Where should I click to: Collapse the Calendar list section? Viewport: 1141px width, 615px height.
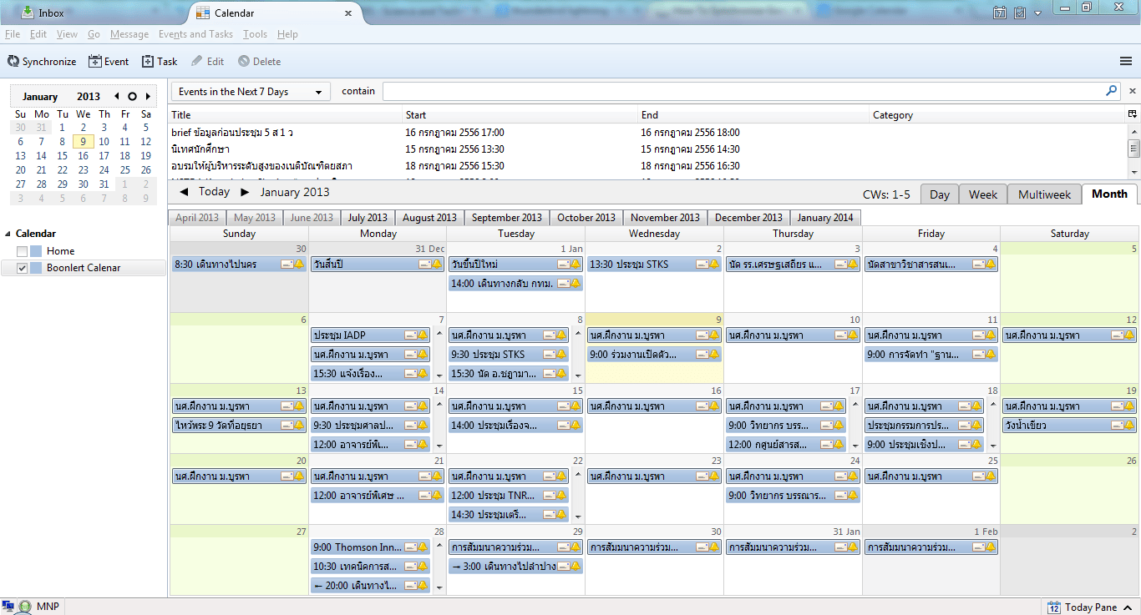coord(8,234)
